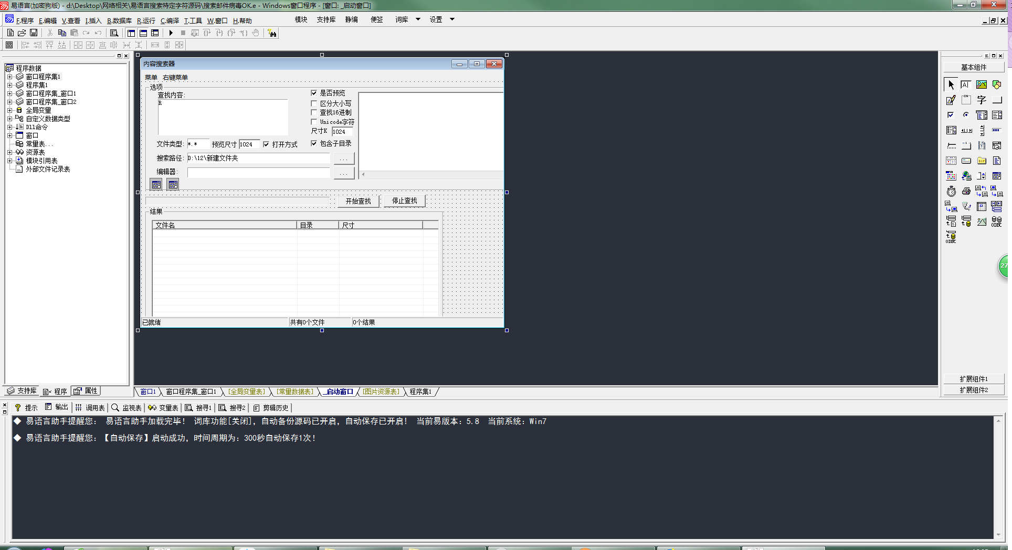
Task: Click the 文件名 column header
Action: [225, 225]
